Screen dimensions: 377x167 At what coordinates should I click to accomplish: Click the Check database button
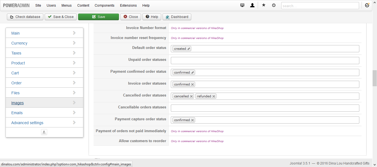(25, 17)
